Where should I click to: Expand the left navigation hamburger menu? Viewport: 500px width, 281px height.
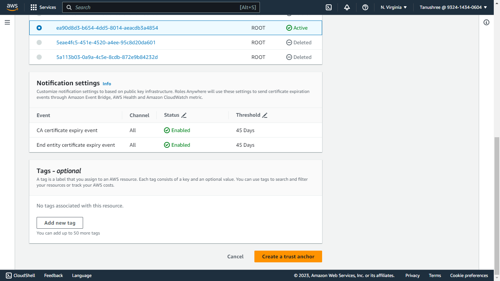click(7, 22)
